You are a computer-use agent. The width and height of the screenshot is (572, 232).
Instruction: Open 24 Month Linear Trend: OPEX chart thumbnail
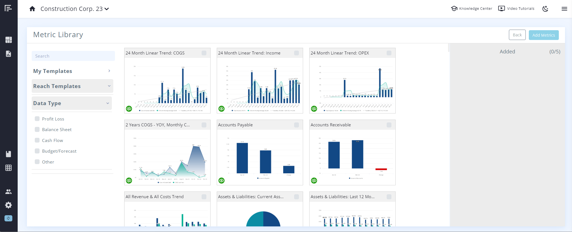tap(352, 85)
